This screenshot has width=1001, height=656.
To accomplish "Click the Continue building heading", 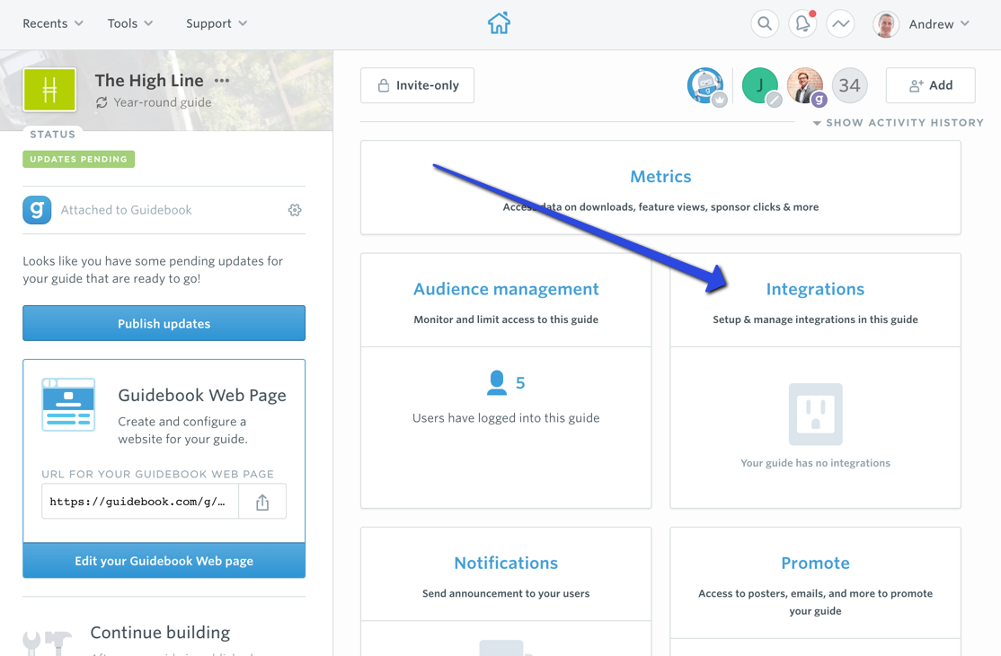I will coord(160,633).
